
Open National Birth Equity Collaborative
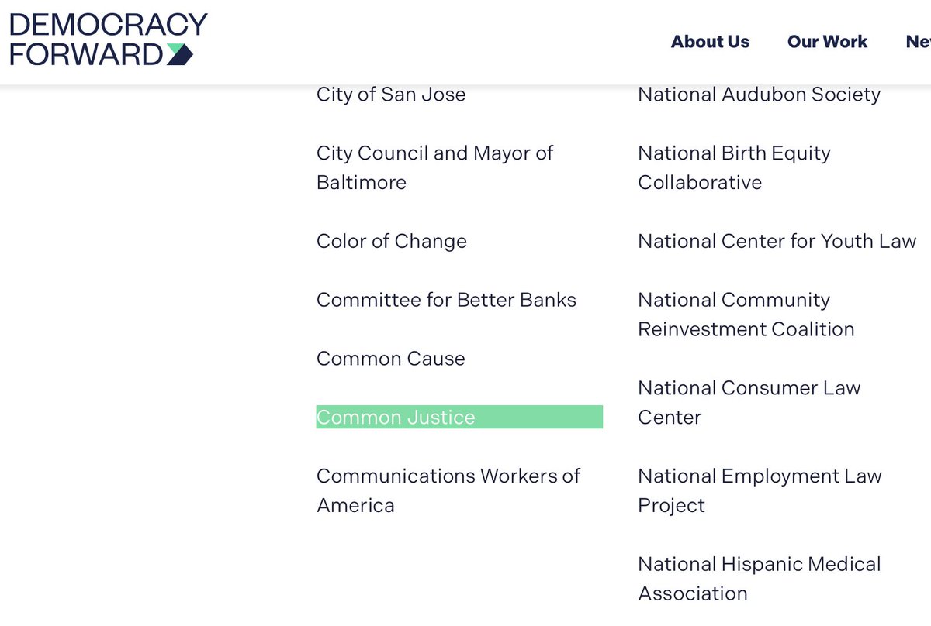coord(734,167)
